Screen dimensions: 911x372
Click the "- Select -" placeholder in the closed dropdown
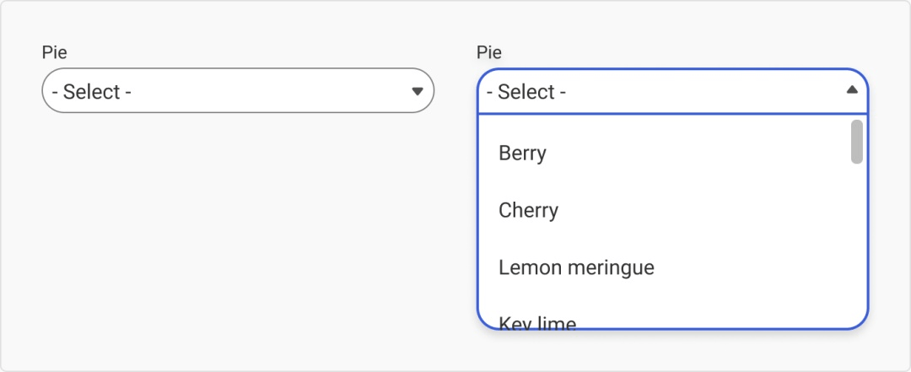pyautogui.click(x=92, y=91)
